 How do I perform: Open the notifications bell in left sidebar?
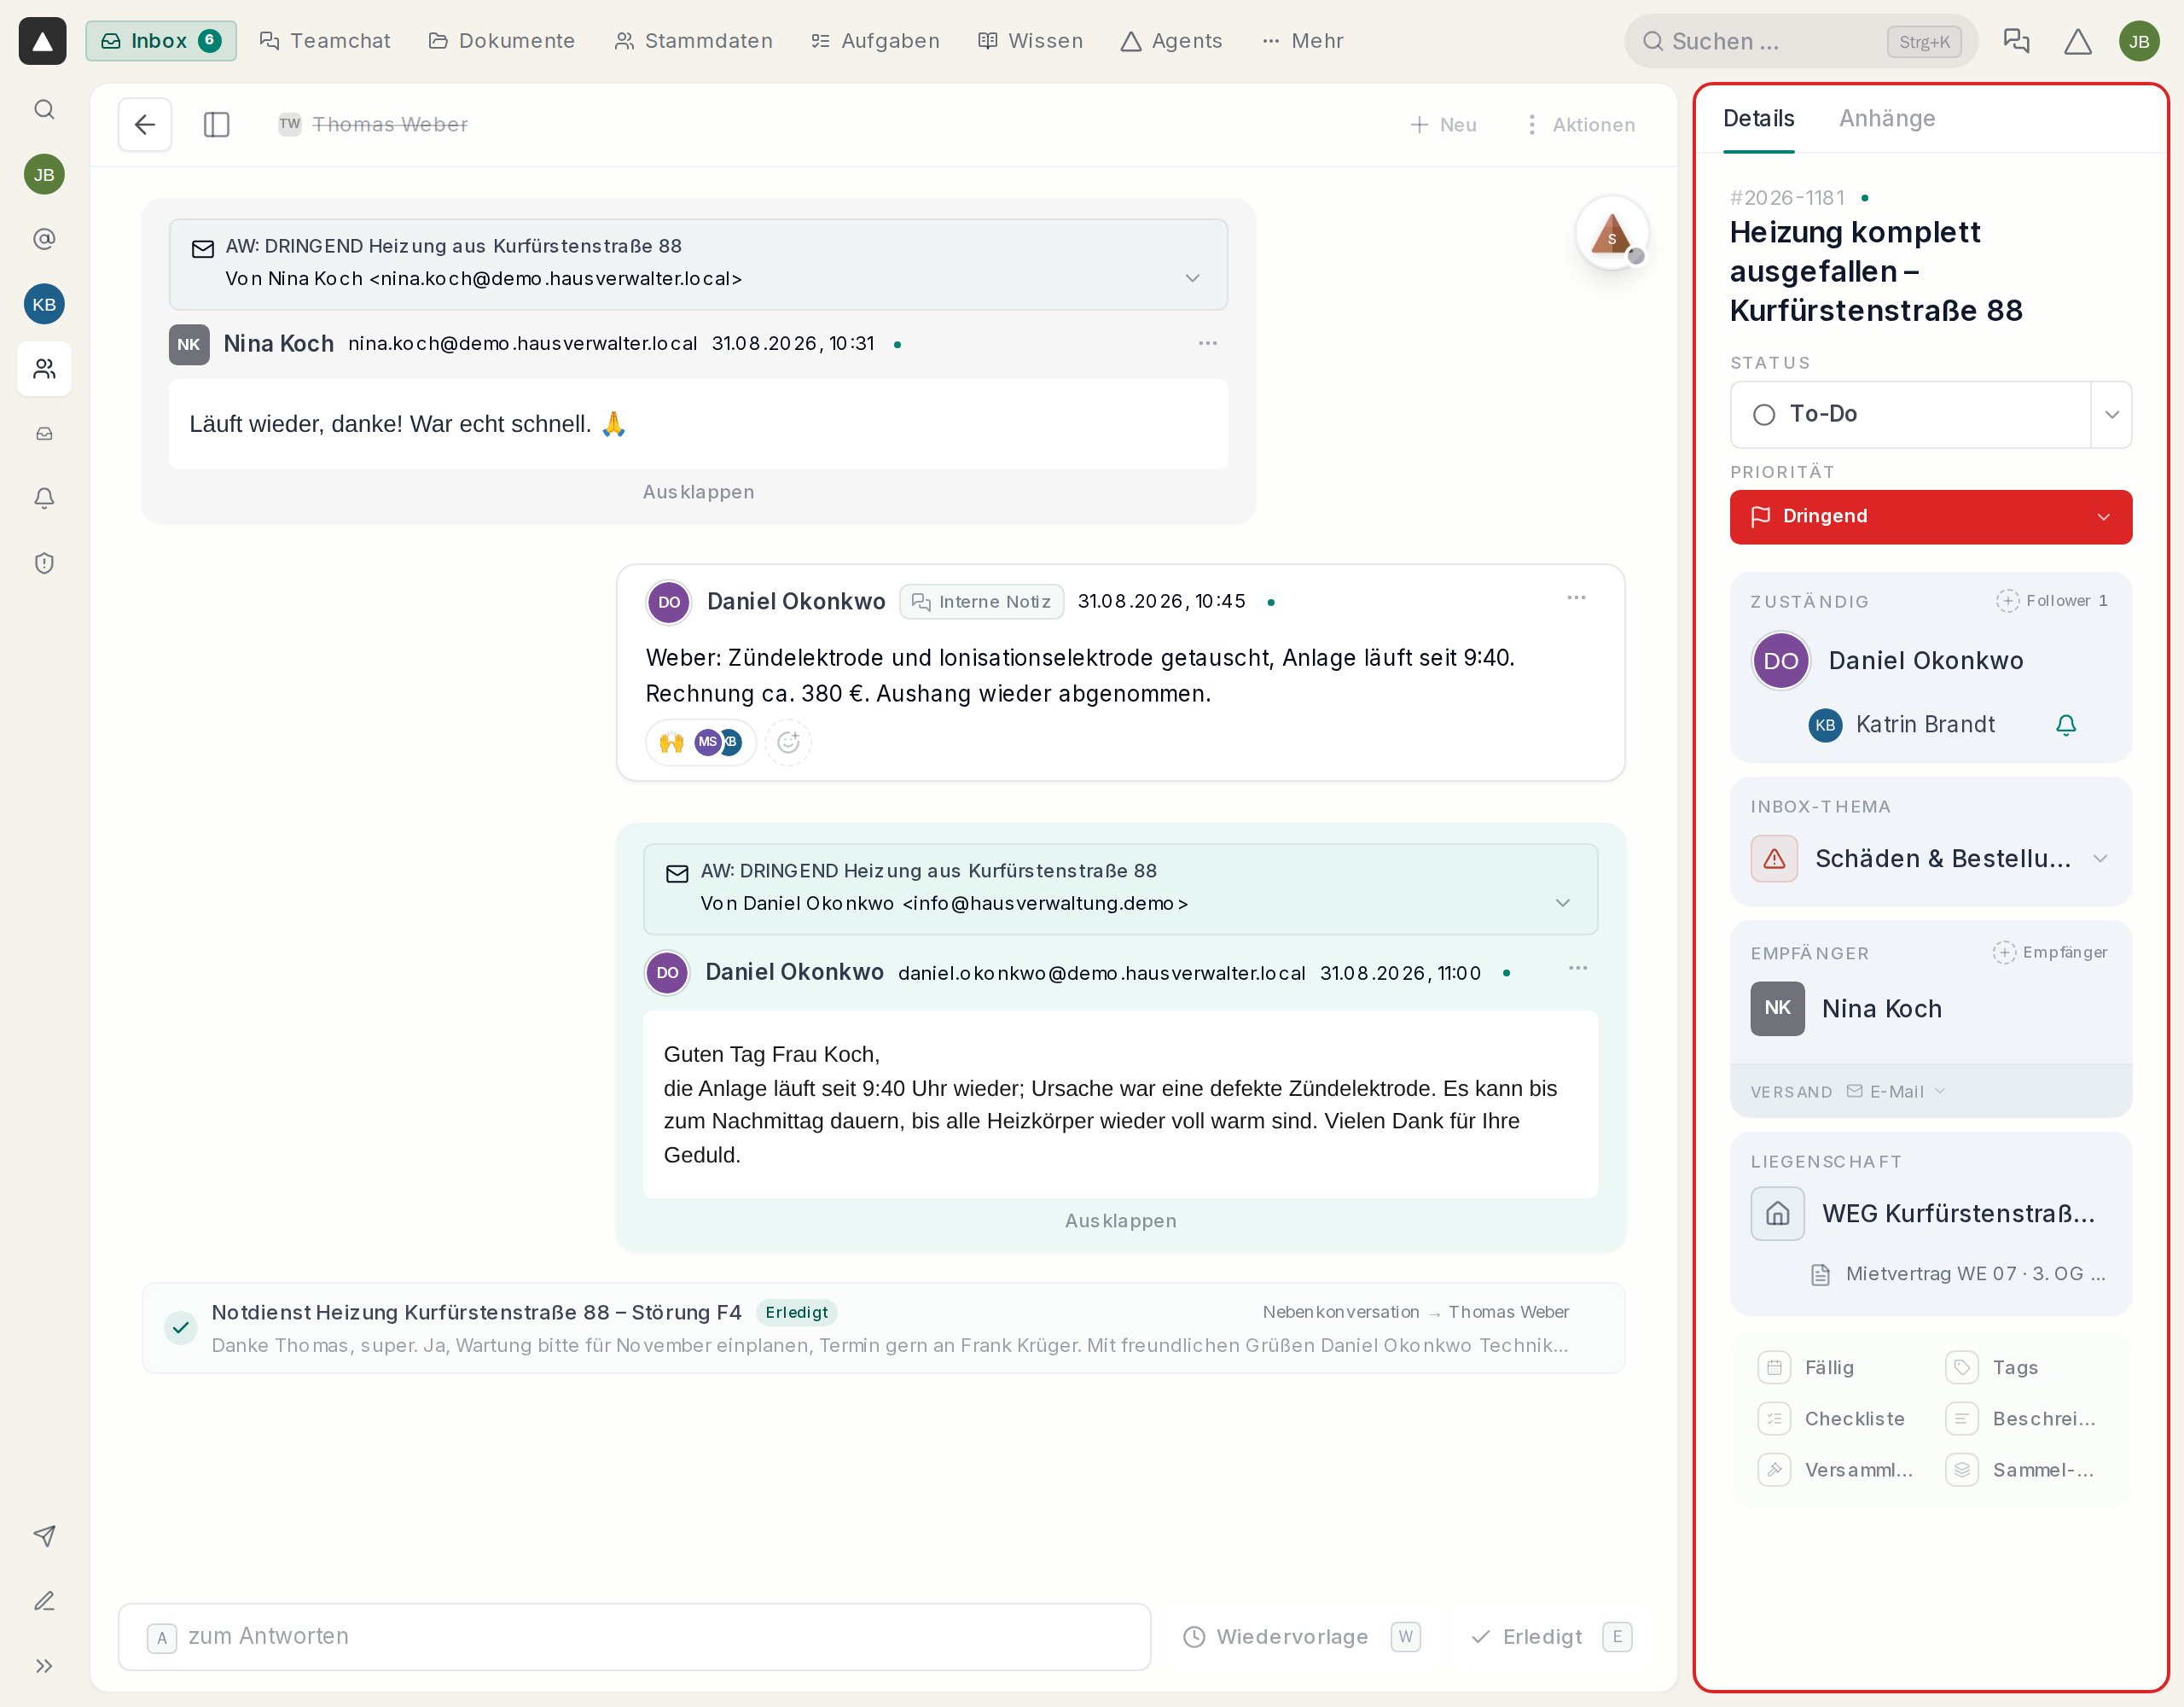coord(44,498)
